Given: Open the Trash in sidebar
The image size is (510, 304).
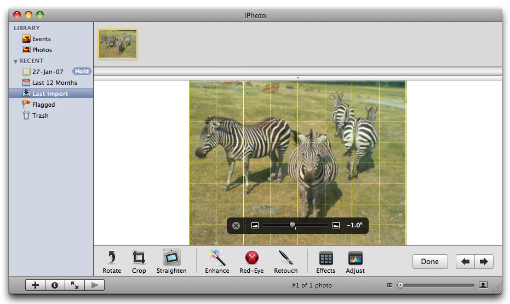Looking at the screenshot, I should tap(40, 116).
